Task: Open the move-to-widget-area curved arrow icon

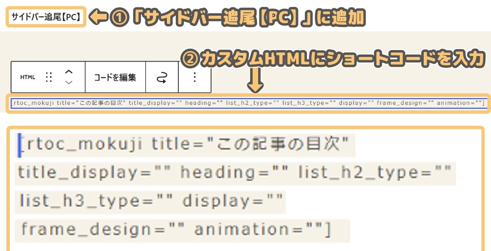Action: pyautogui.click(x=162, y=77)
